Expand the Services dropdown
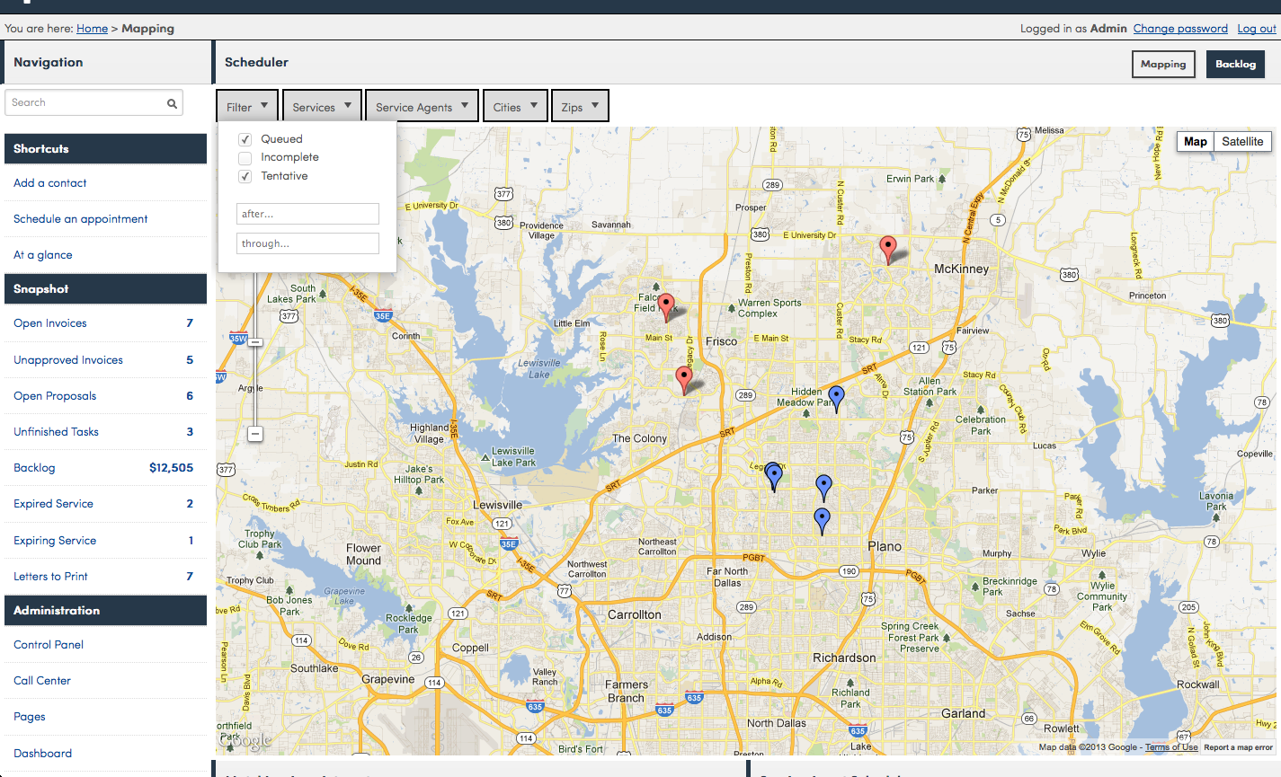 [322, 106]
